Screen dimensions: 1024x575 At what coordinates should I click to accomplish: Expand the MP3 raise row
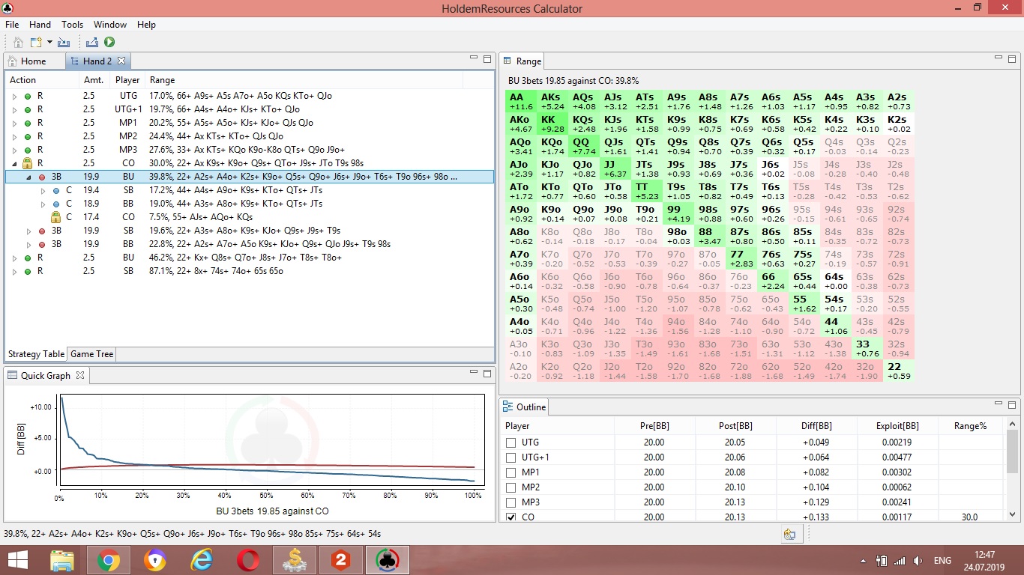point(14,150)
